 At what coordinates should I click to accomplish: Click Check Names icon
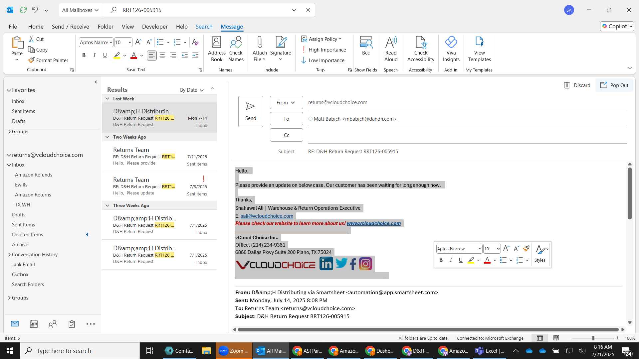(236, 49)
